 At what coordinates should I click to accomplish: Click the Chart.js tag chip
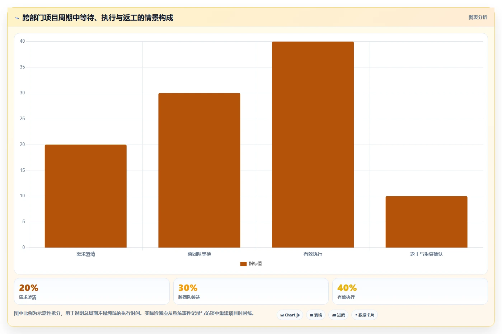coord(290,315)
